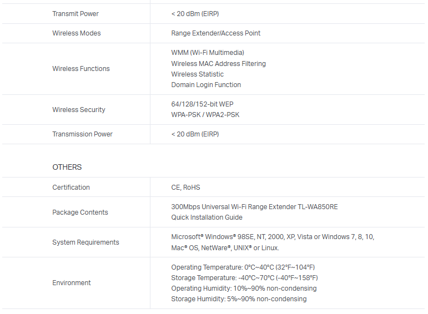Click 'WMM (Wi-Fi Multimedia)' text
The width and height of the screenshot is (428, 314).
(x=208, y=53)
